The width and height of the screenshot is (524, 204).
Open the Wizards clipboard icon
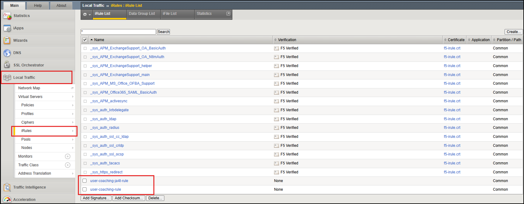click(7, 40)
